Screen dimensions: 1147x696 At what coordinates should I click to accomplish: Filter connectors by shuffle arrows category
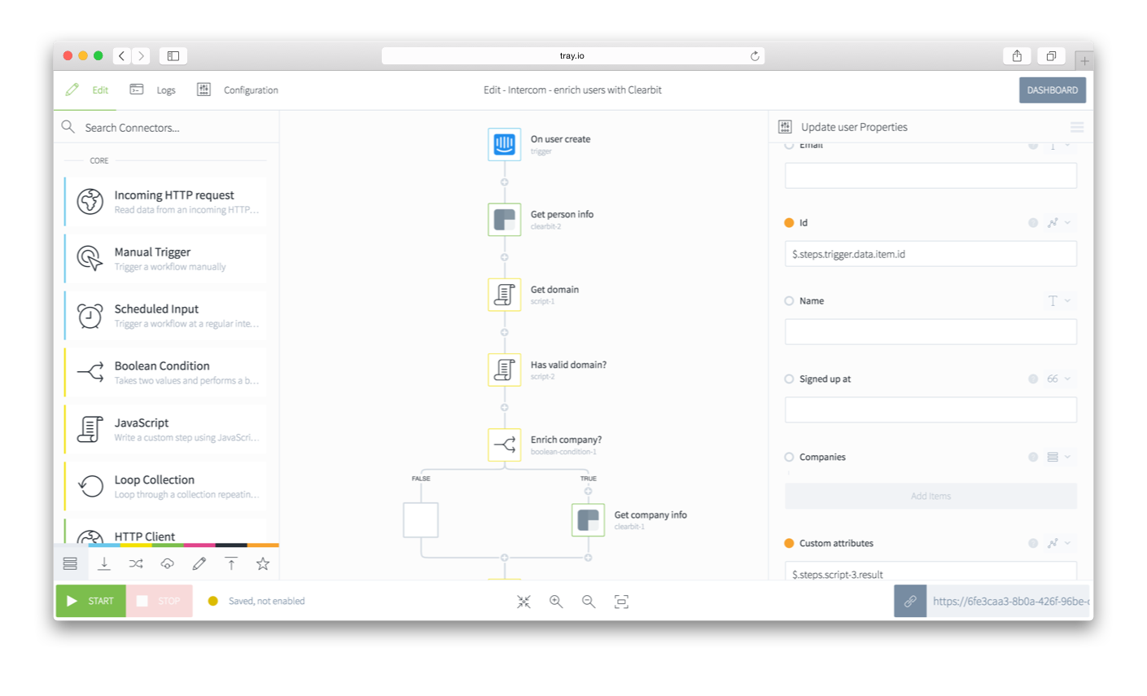pos(136,563)
